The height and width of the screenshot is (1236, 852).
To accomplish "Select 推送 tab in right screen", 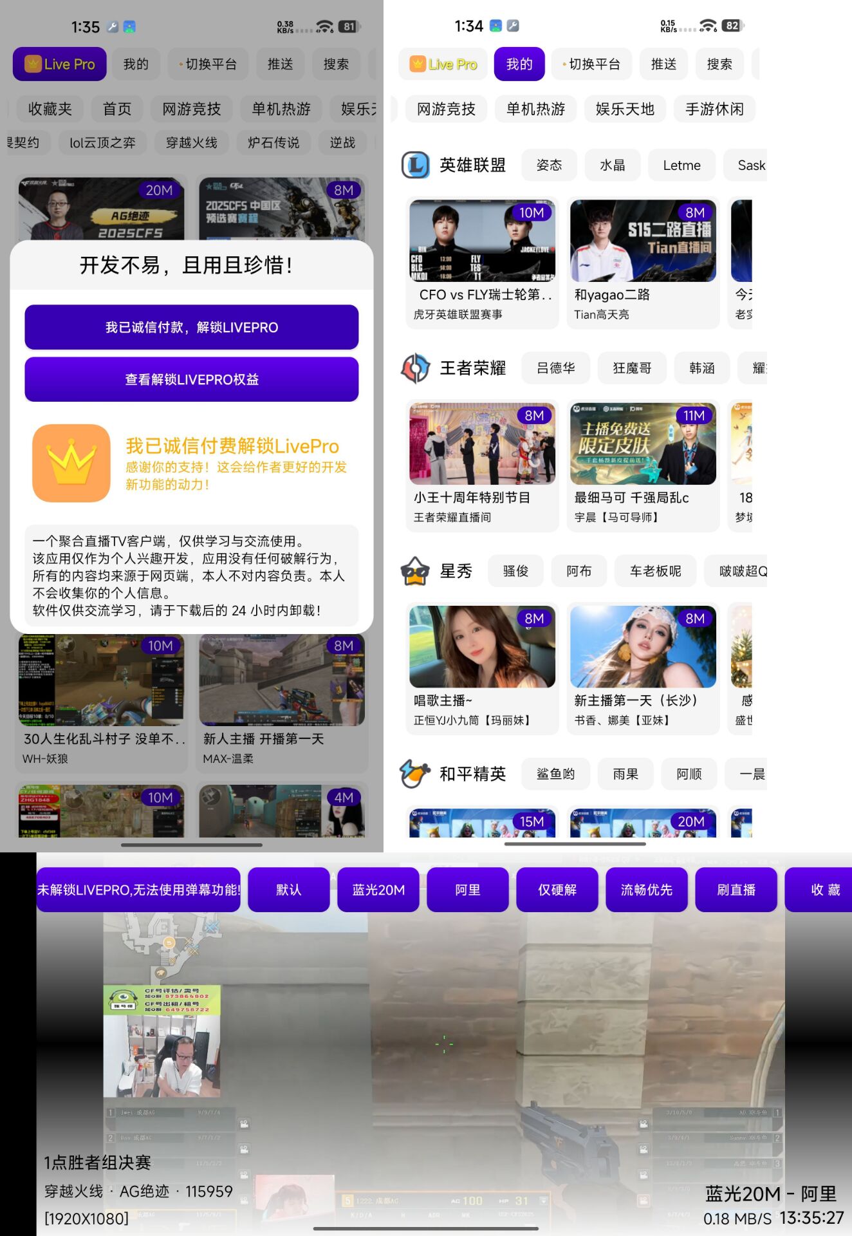I will click(x=663, y=64).
